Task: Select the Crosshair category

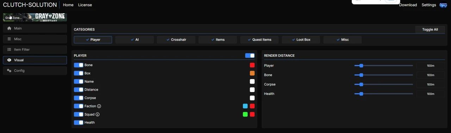Action: (176, 40)
